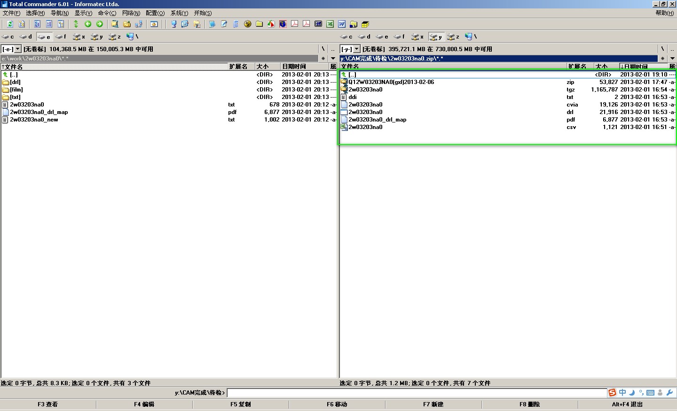
Task: Click the refresh panel toolbar icon
Action: click(x=10, y=24)
